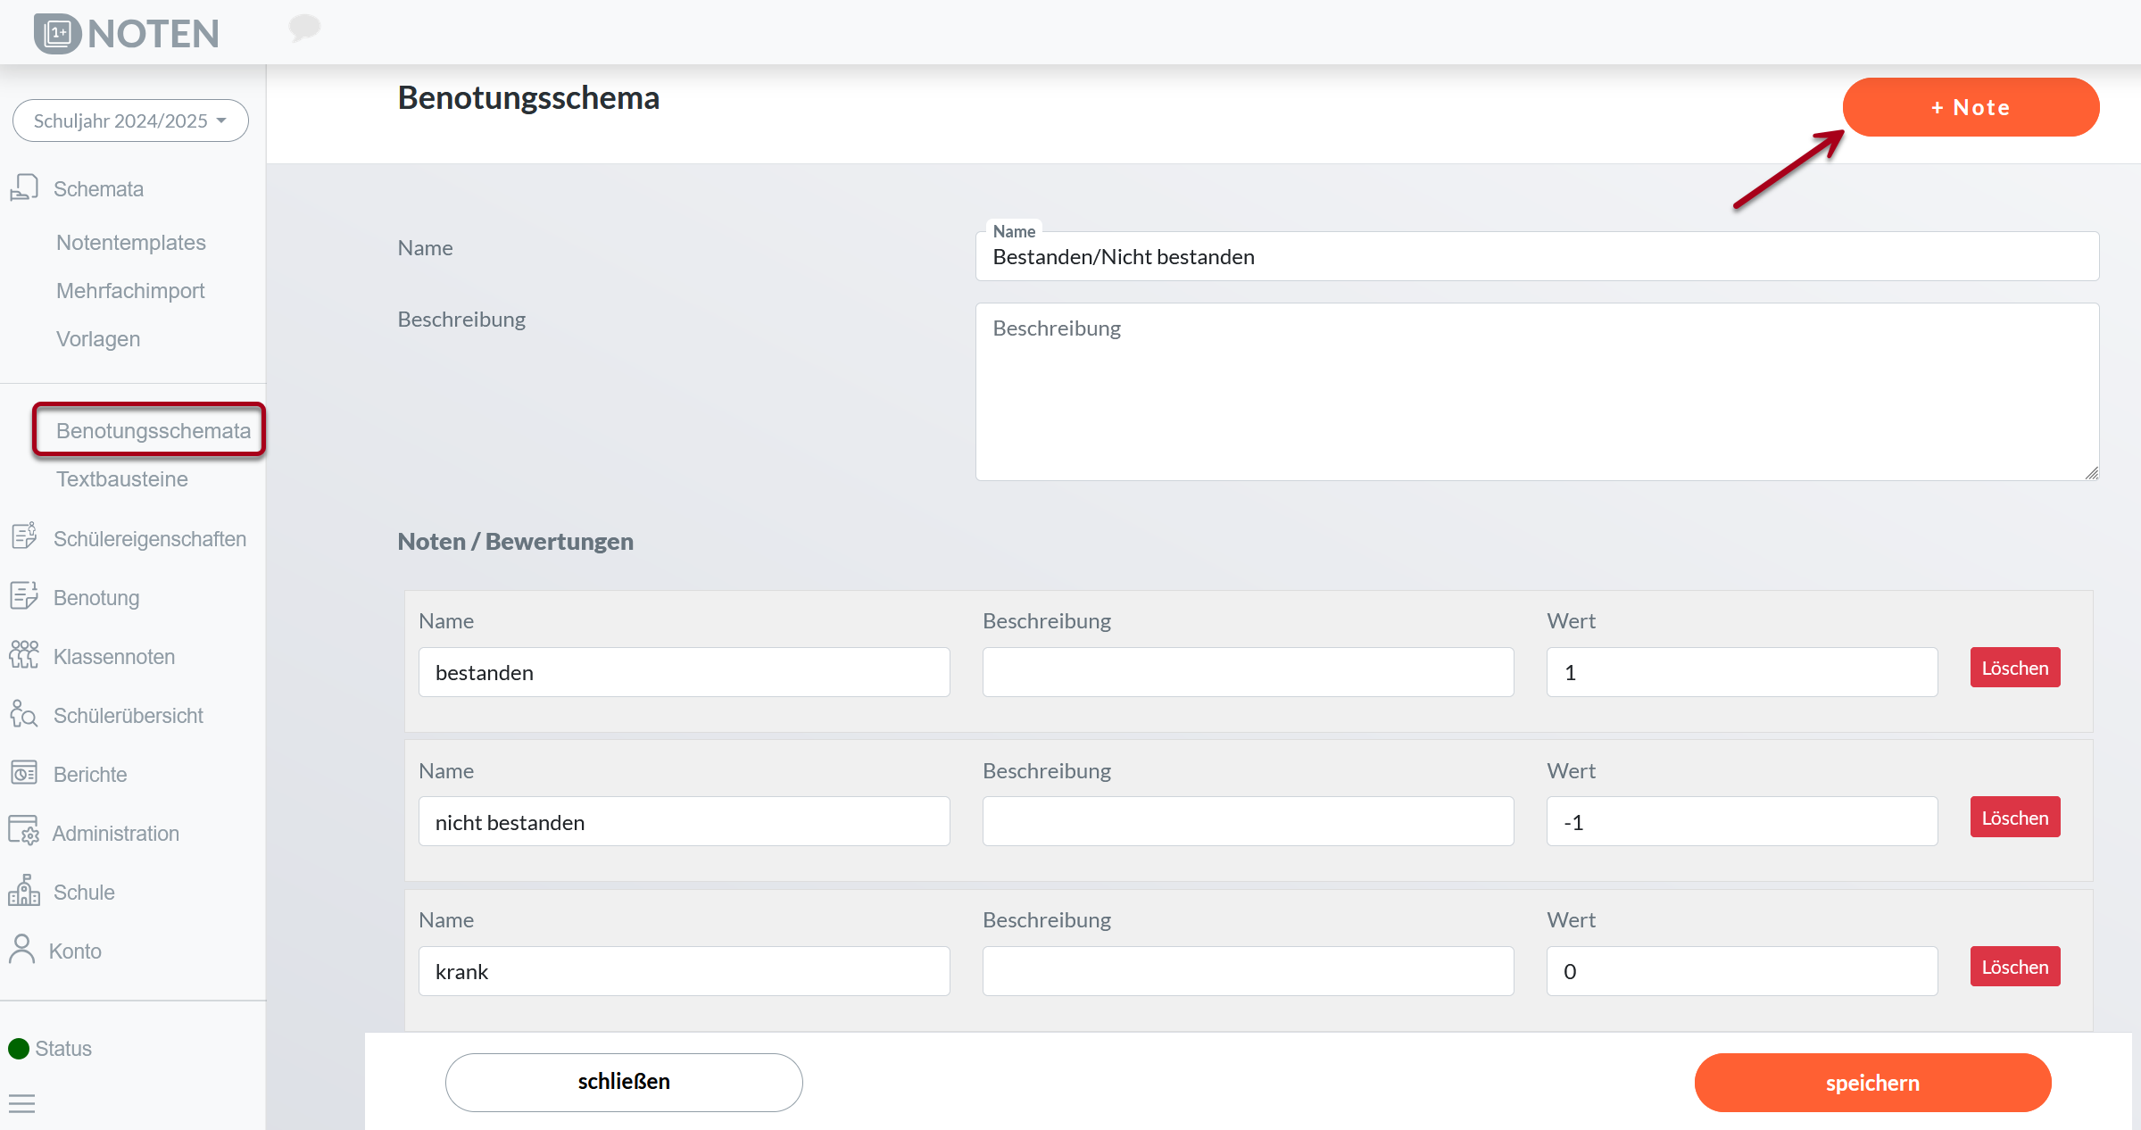Select Benotungsschemata in the sidebar
This screenshot has width=2141, height=1130.
coord(153,431)
